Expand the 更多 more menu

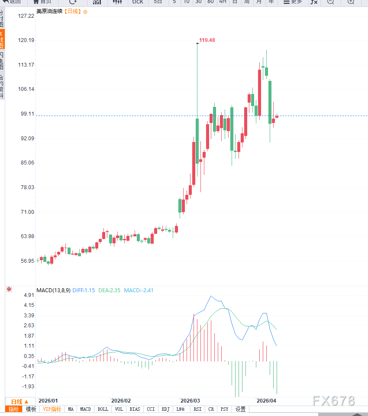click(293, 2)
